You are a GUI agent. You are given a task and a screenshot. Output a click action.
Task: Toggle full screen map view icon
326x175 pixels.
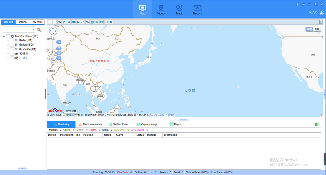(97, 22)
